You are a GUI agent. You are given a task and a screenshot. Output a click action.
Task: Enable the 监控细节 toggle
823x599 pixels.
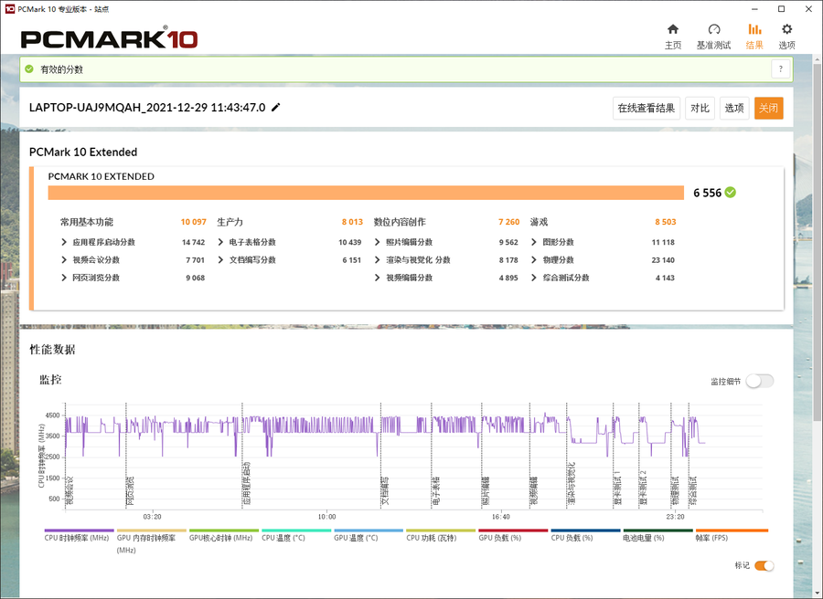click(x=759, y=381)
